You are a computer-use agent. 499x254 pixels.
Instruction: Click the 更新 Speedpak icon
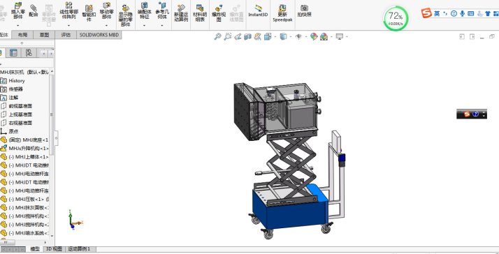[x=282, y=13]
